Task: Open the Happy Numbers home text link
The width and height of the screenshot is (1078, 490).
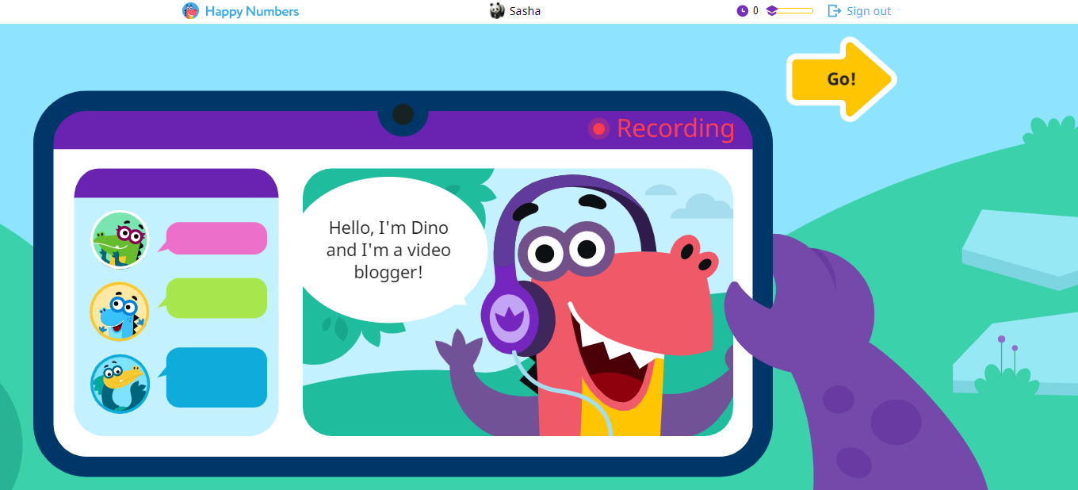Action: (251, 11)
